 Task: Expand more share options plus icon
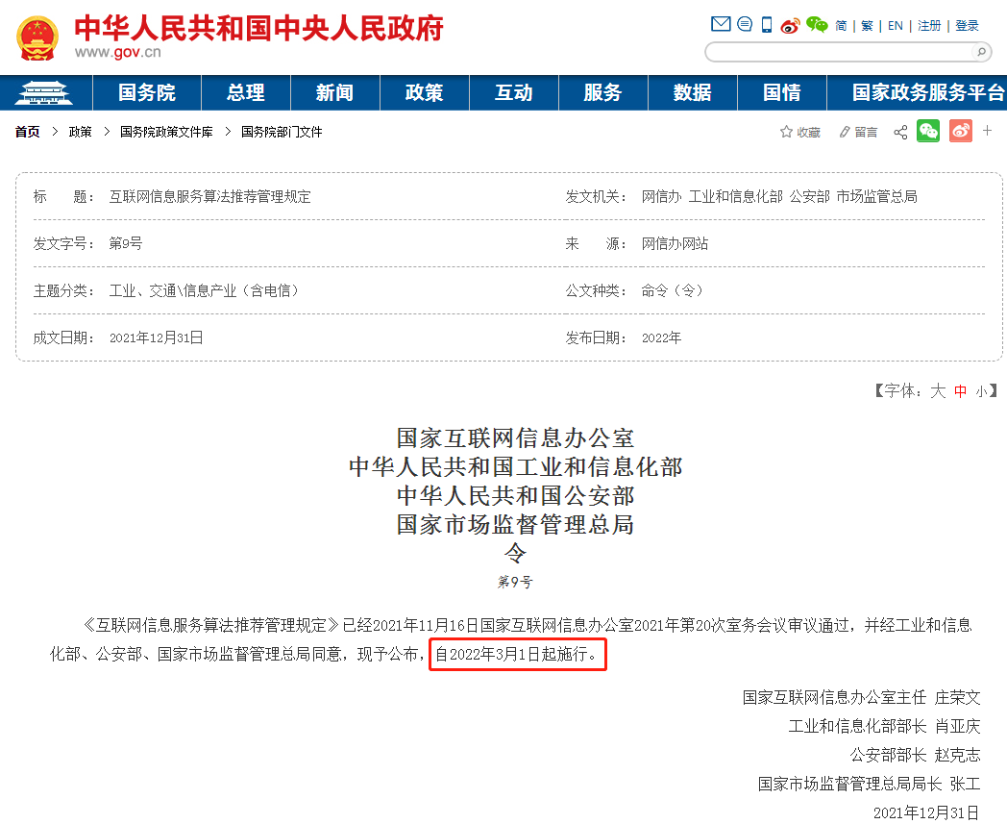987,131
